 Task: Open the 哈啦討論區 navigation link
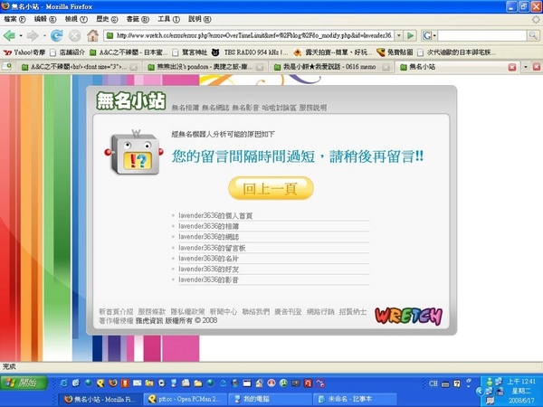(x=279, y=108)
